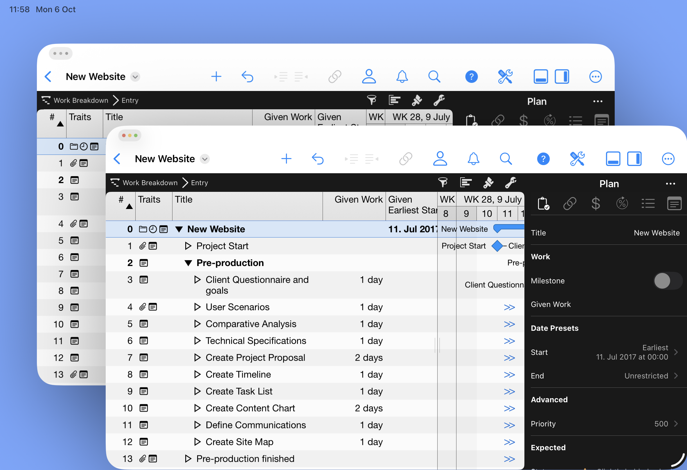Open the Plan panel ellipsis menu
The image size is (687, 470).
tap(670, 183)
